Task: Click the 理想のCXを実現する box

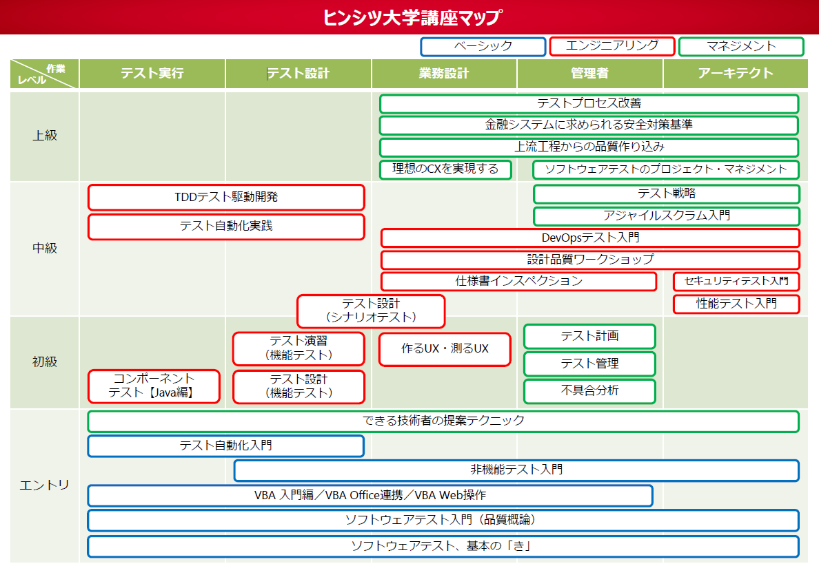Action: tap(445, 169)
